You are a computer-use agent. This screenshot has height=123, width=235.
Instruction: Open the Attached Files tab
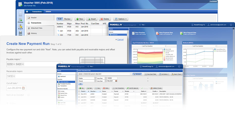[37, 28]
